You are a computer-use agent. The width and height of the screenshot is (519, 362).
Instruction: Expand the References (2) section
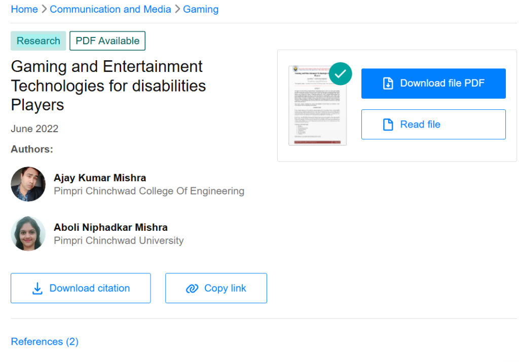point(44,342)
